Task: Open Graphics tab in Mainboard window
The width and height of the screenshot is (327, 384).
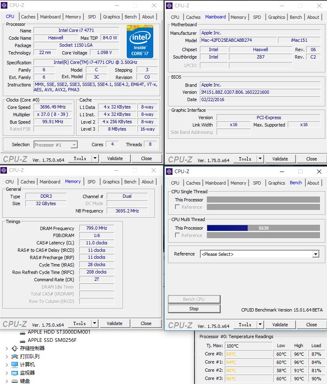Action: [x=277, y=17]
